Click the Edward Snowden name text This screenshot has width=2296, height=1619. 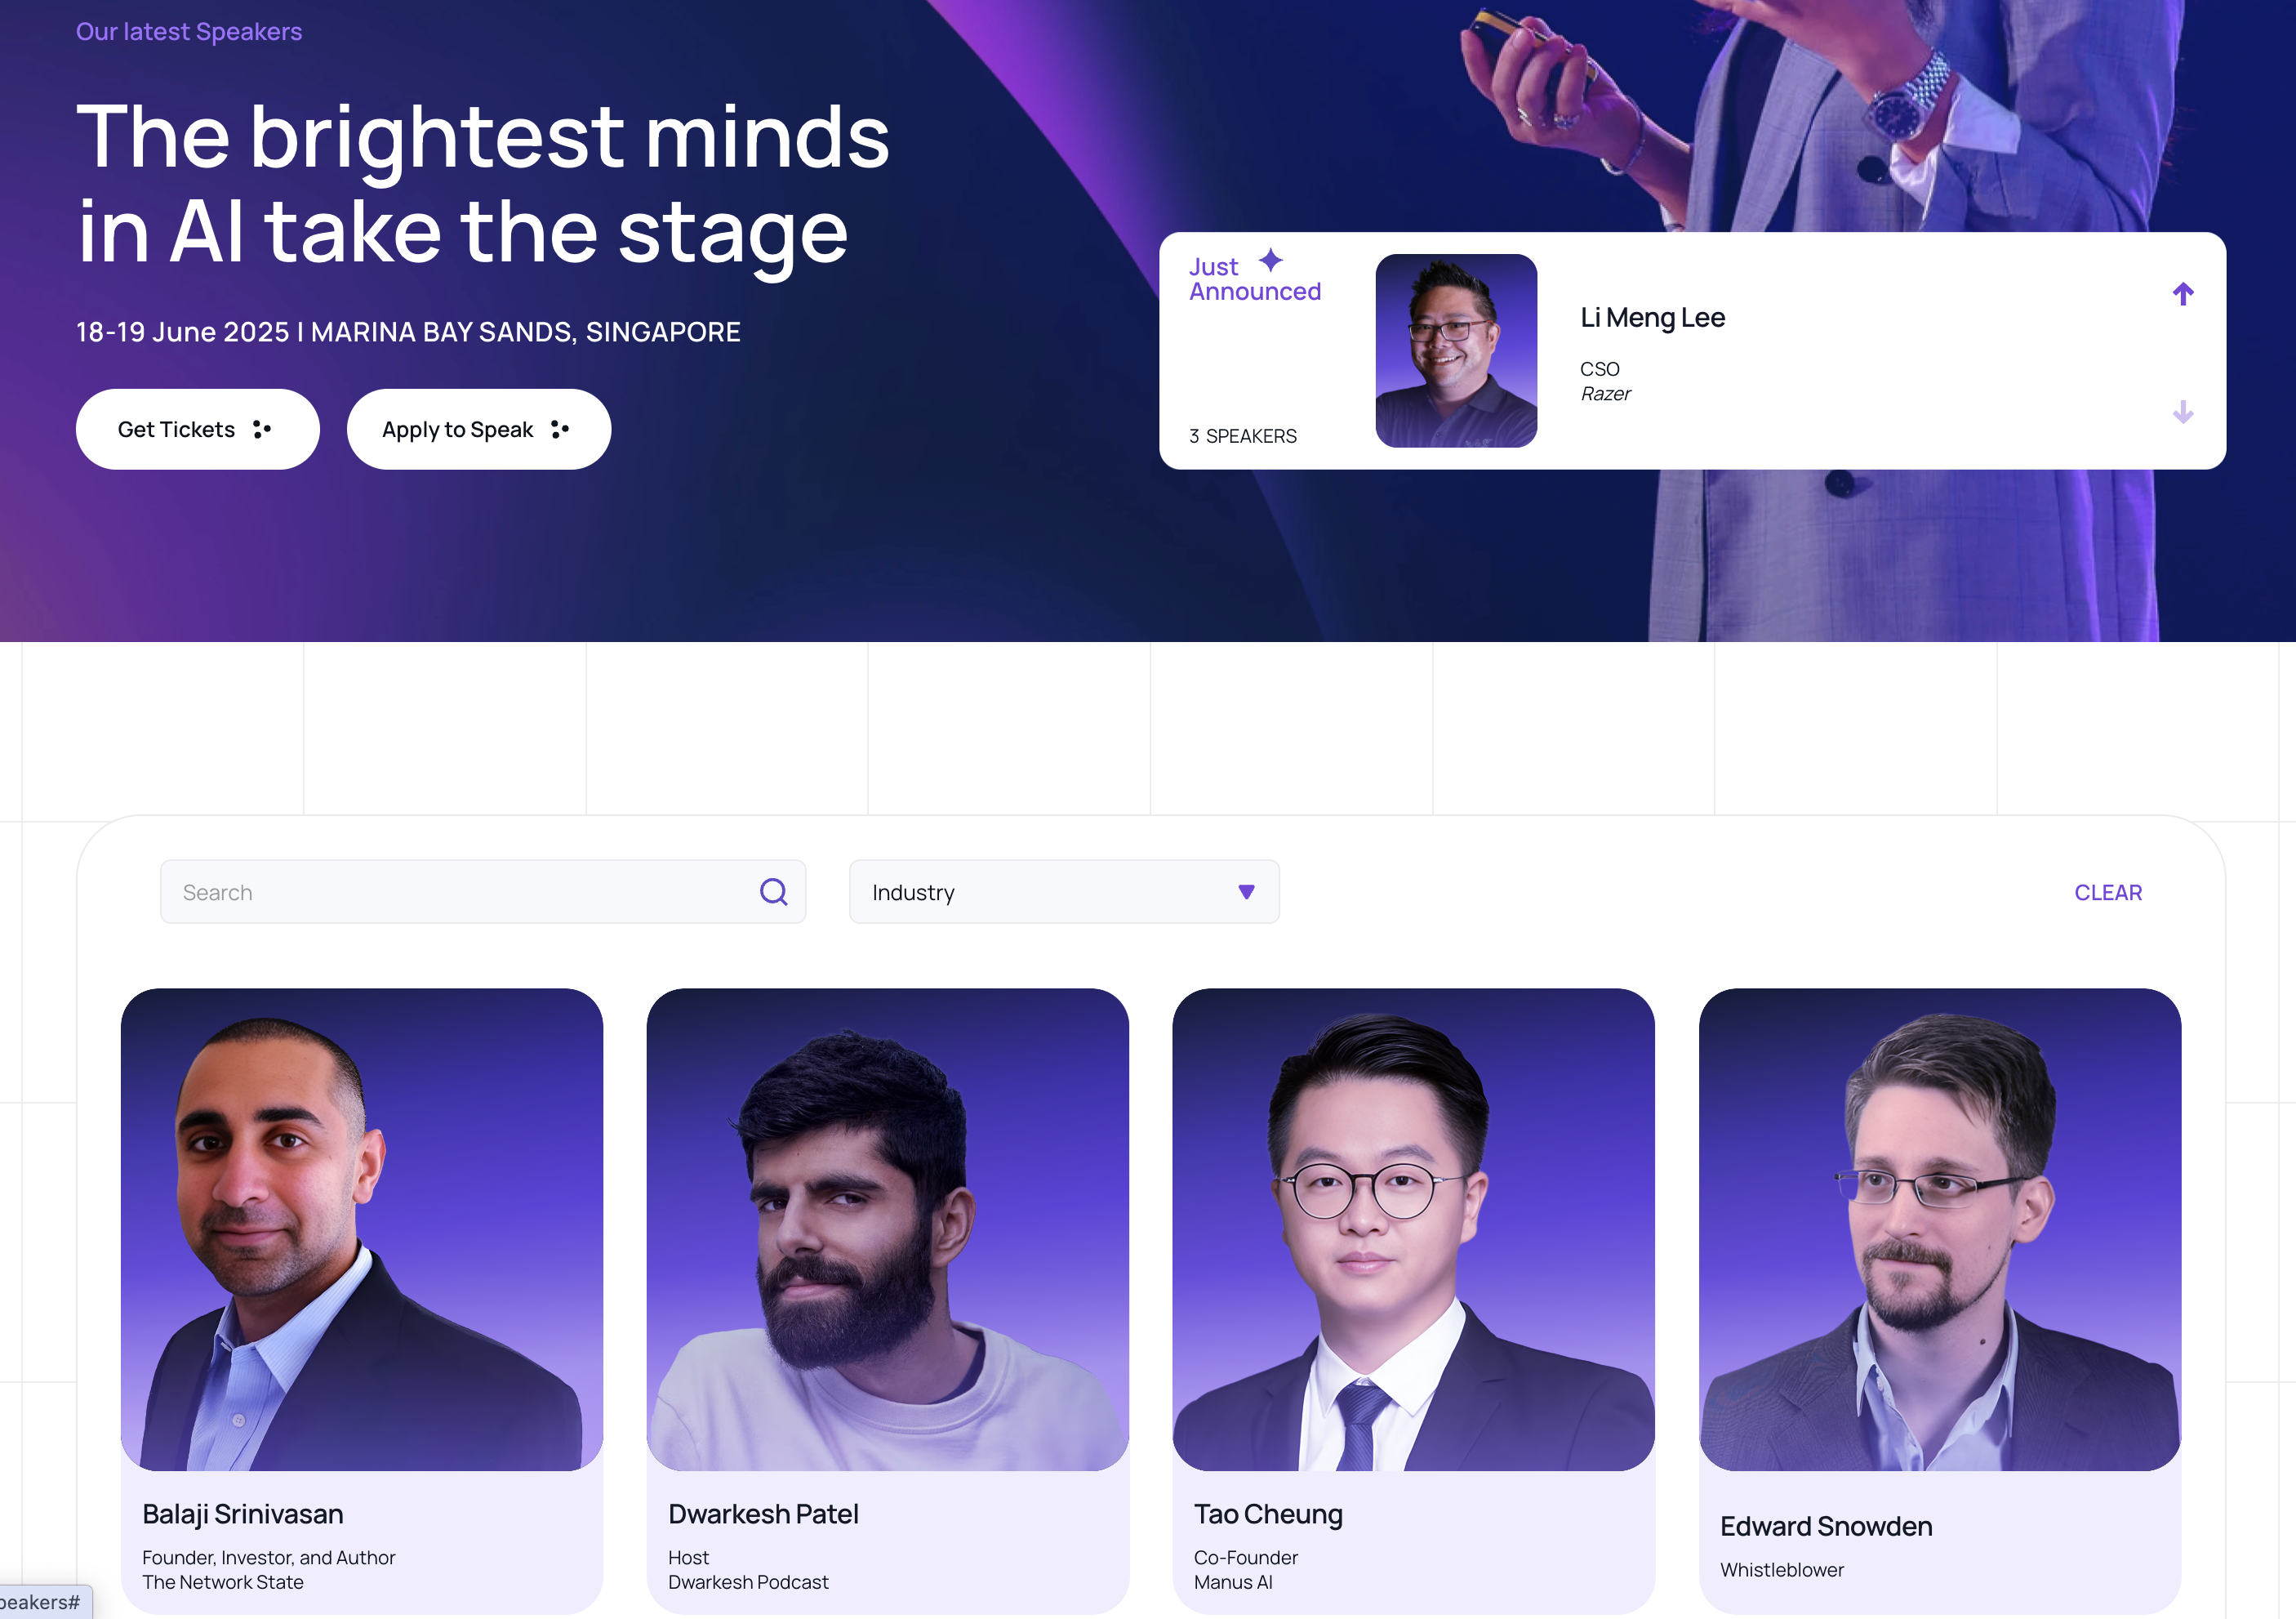coord(1826,1526)
